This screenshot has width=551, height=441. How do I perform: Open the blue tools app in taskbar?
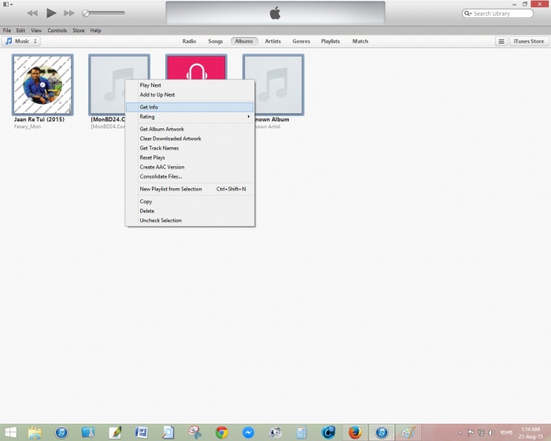pyautogui.click(x=88, y=432)
